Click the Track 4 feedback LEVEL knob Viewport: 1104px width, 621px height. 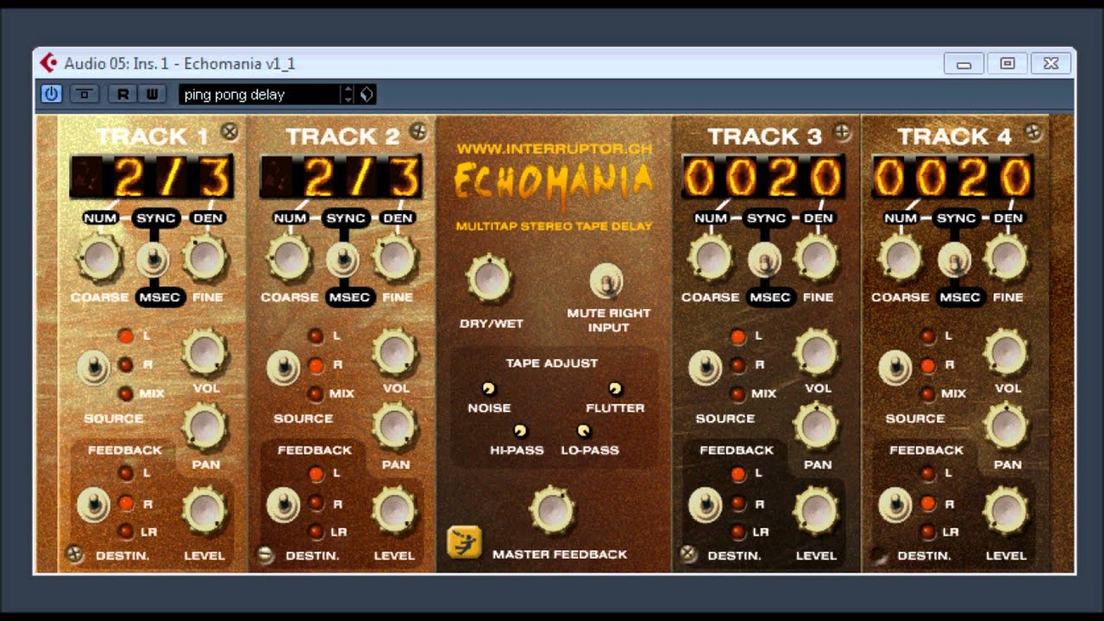pyautogui.click(x=1007, y=511)
